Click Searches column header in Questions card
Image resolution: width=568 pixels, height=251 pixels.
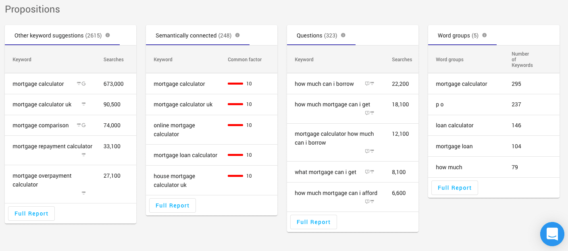[402, 60]
